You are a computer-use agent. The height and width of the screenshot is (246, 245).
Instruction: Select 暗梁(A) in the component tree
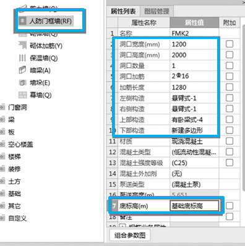click(x=40, y=70)
